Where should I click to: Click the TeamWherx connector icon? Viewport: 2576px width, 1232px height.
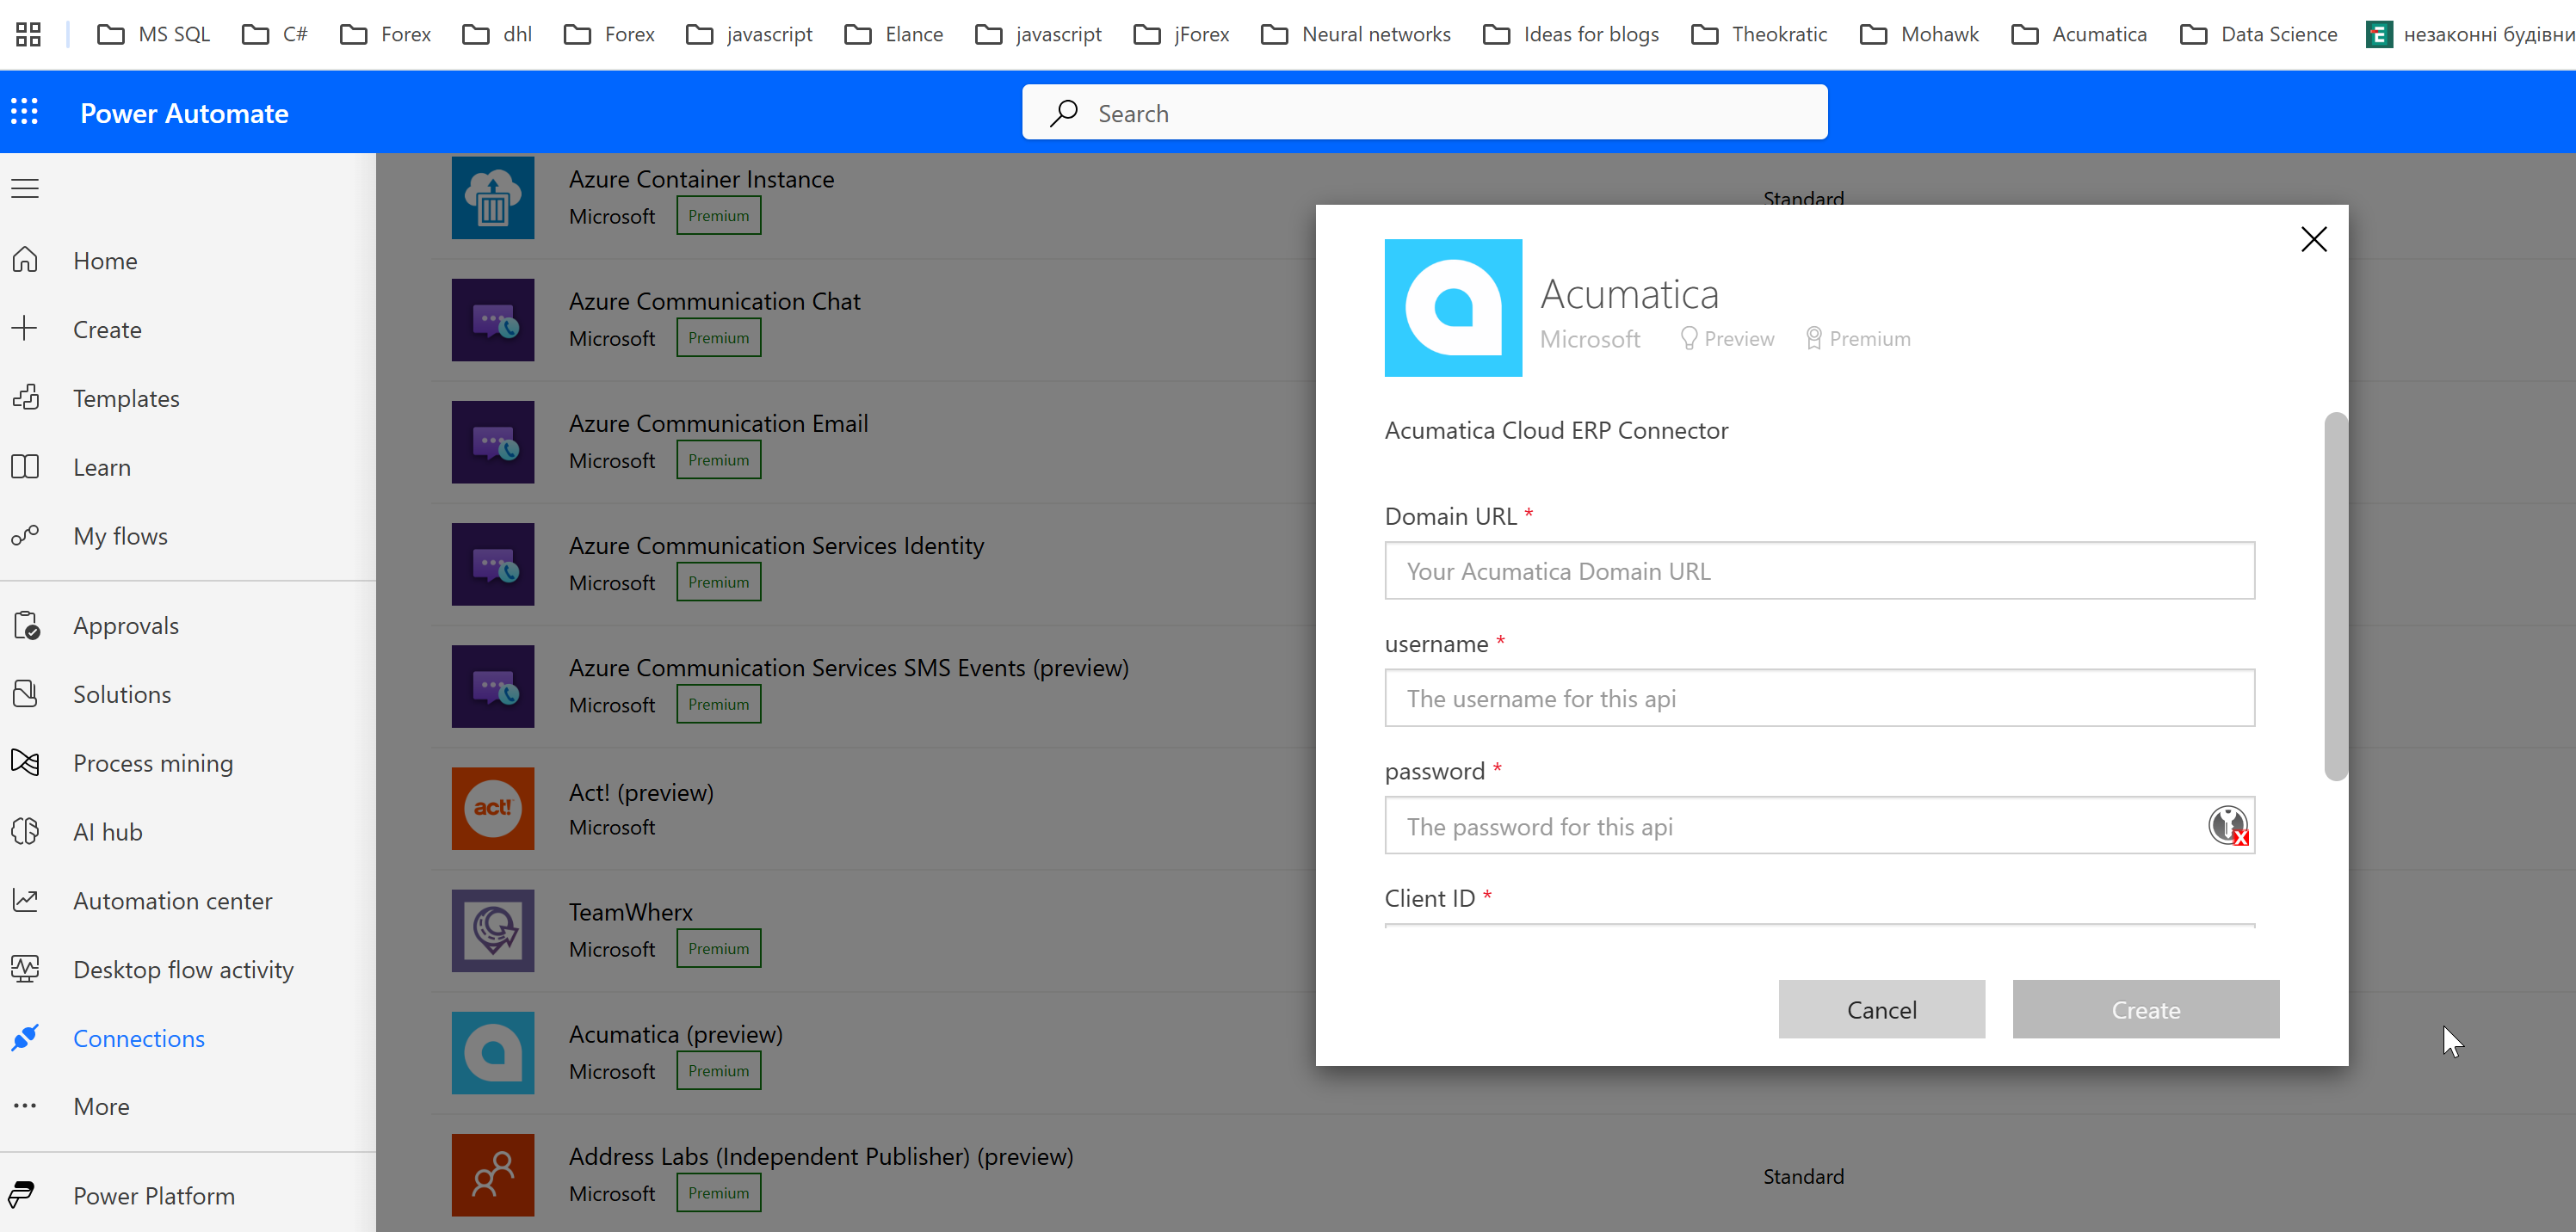[493, 930]
